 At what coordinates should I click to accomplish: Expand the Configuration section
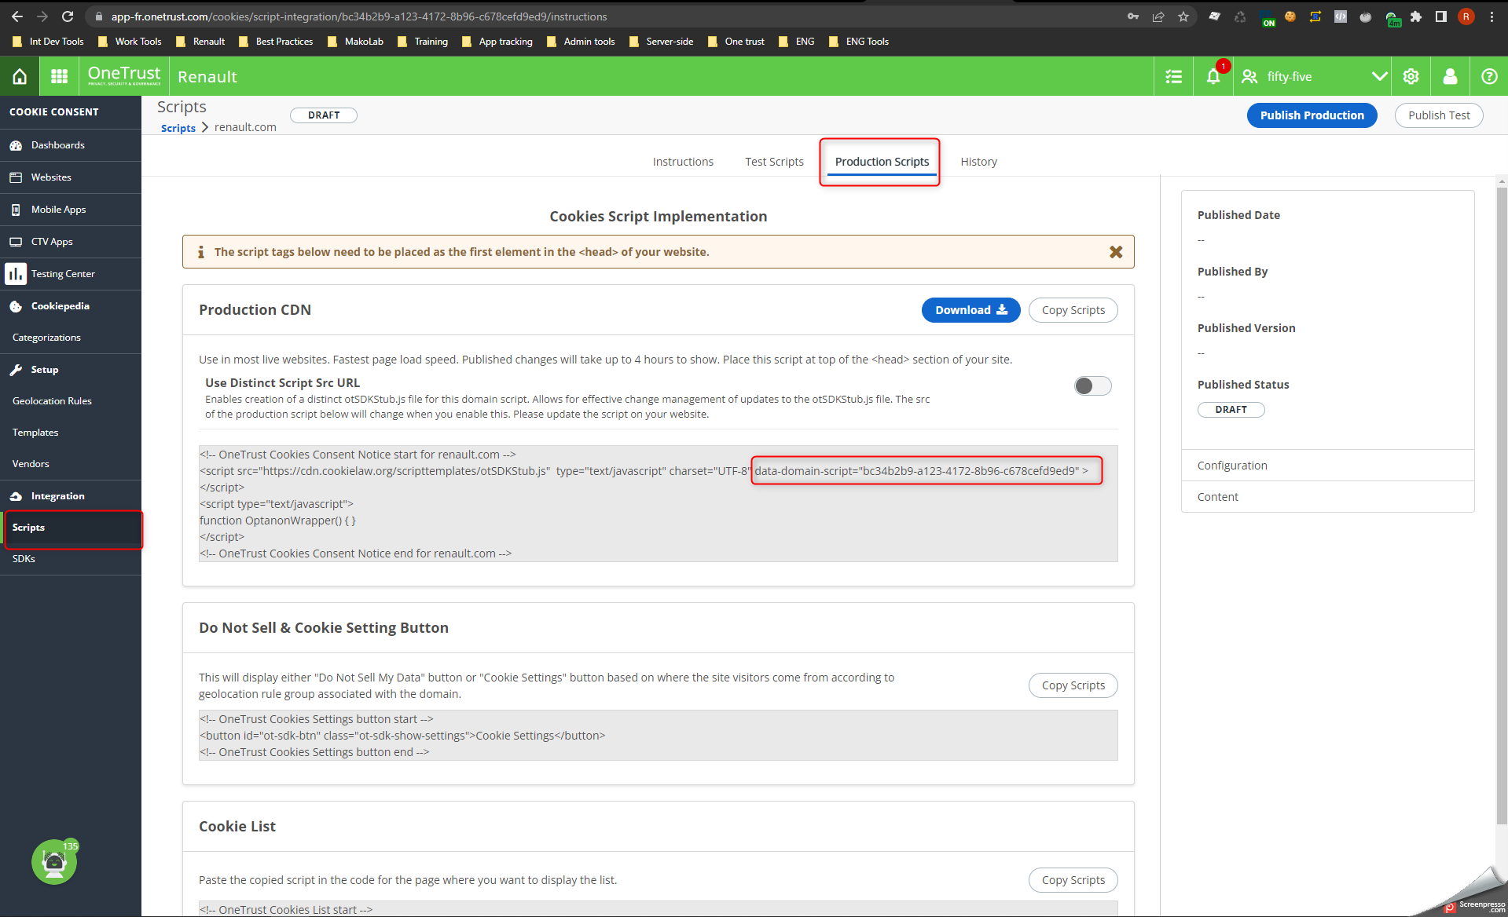coord(1327,466)
